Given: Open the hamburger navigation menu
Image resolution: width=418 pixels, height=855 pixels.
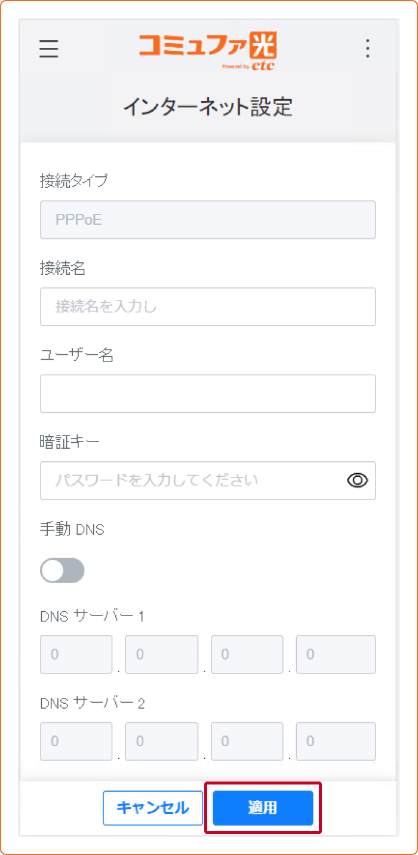Looking at the screenshot, I should 48,48.
